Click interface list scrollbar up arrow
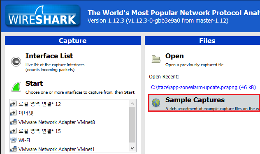The image size is (260, 154). click(132, 103)
